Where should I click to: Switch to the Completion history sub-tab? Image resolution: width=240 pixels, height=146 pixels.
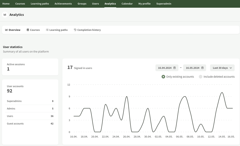point(87,30)
